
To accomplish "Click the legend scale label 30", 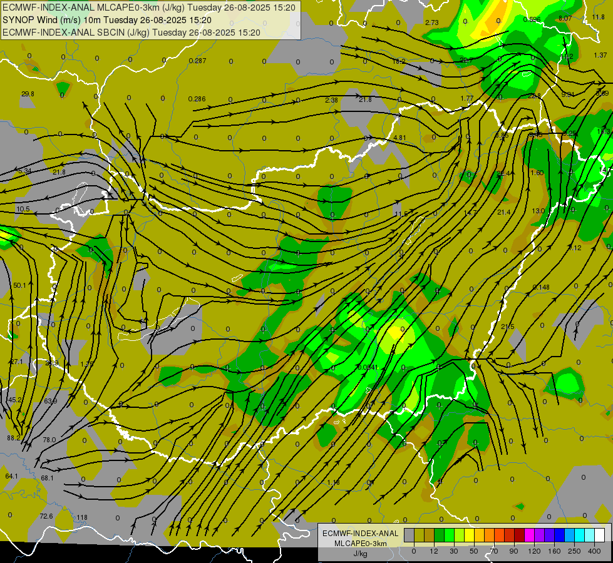I will coord(454,551).
